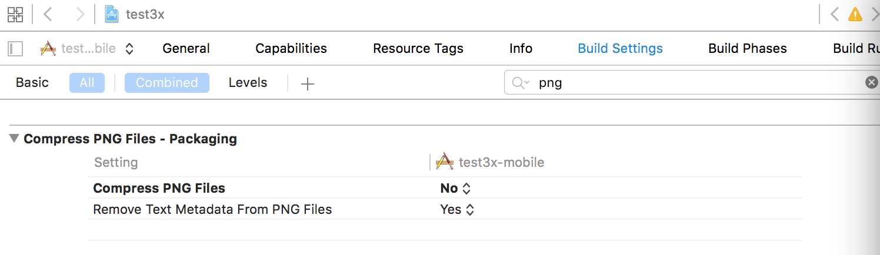This screenshot has height=255, width=880.
Task: Collapse Compress PNG Files - Packaging section
Action: pos(14,139)
